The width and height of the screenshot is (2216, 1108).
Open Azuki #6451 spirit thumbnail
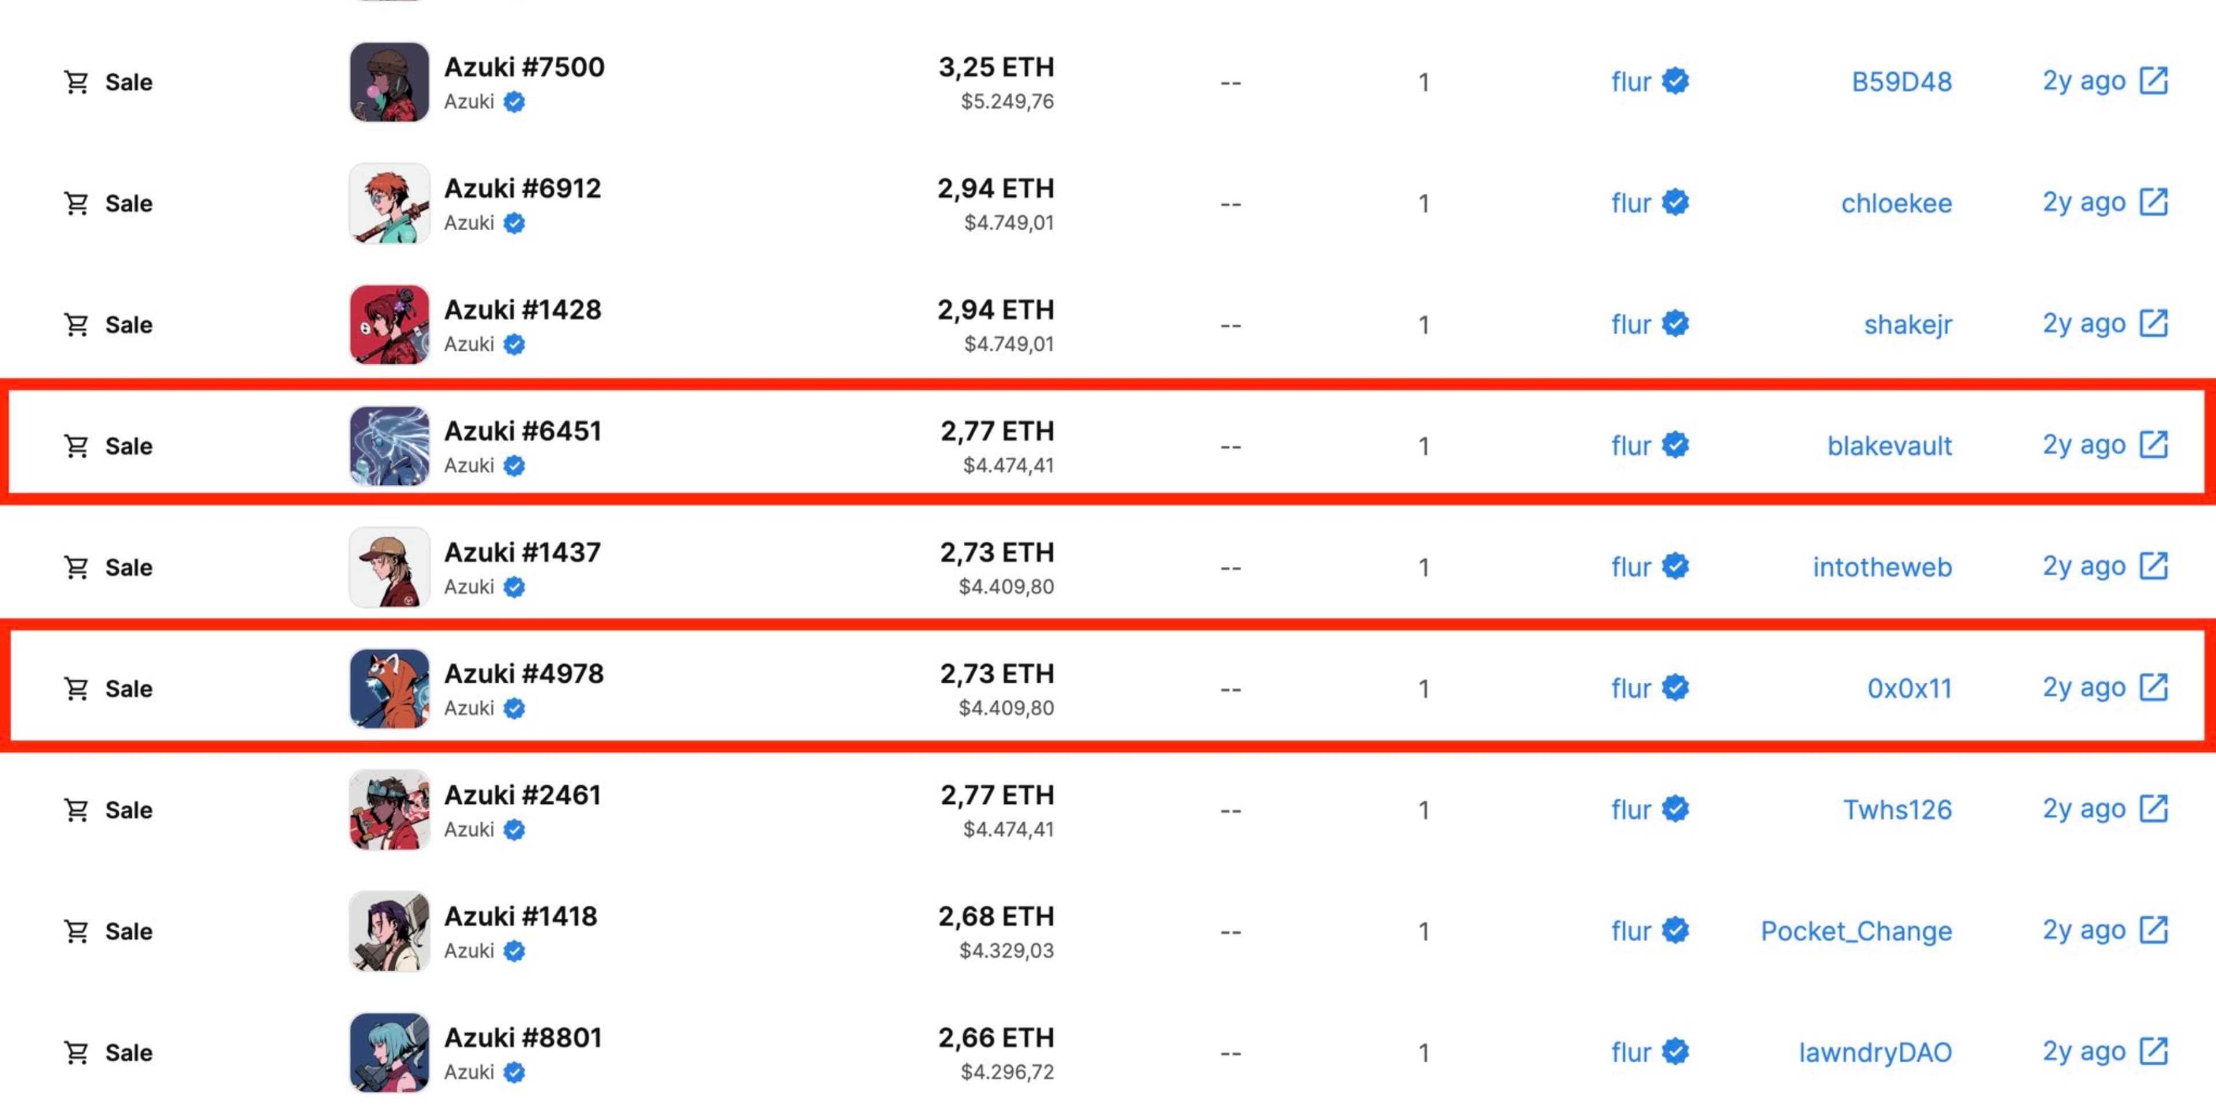click(x=389, y=446)
